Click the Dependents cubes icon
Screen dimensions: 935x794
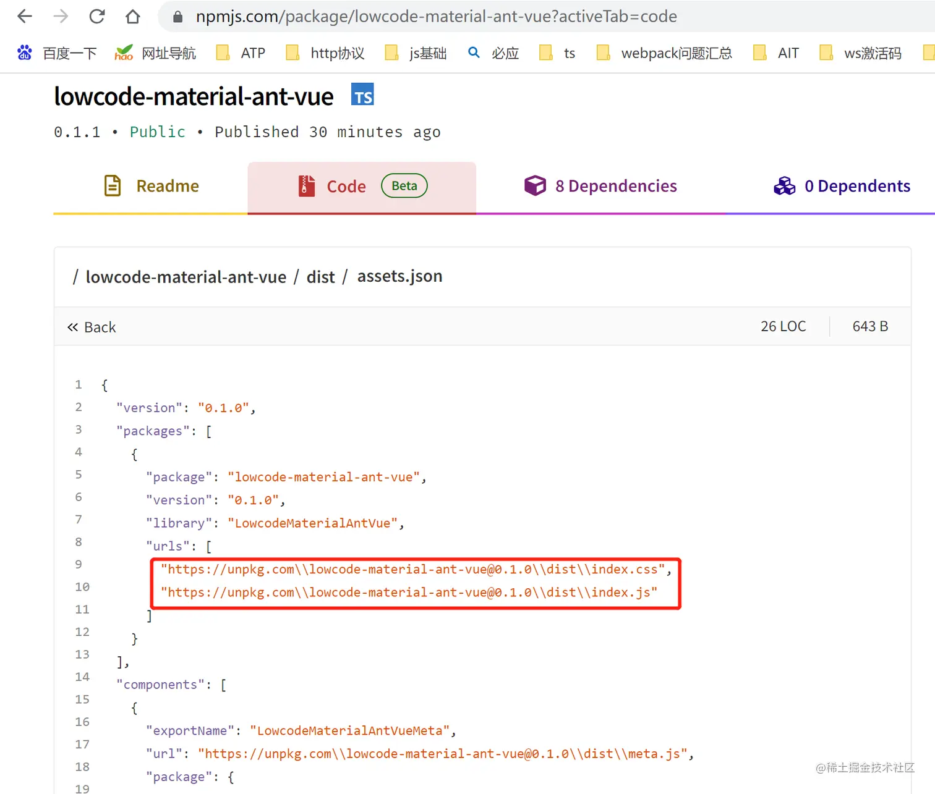click(785, 186)
